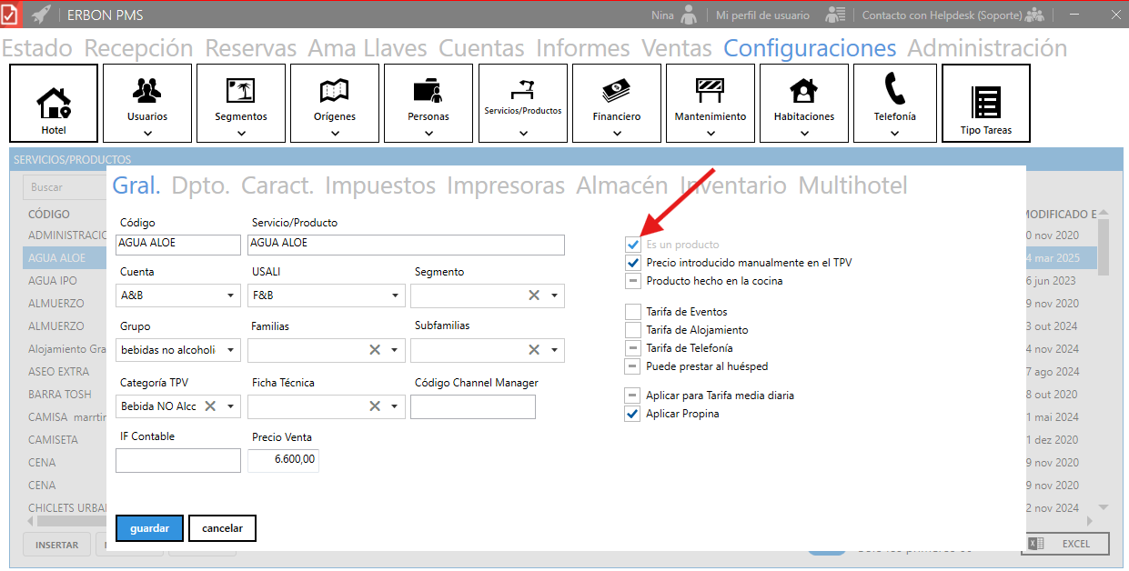Open the Orígenes map icon
The height and width of the screenshot is (571, 1129).
point(335,91)
